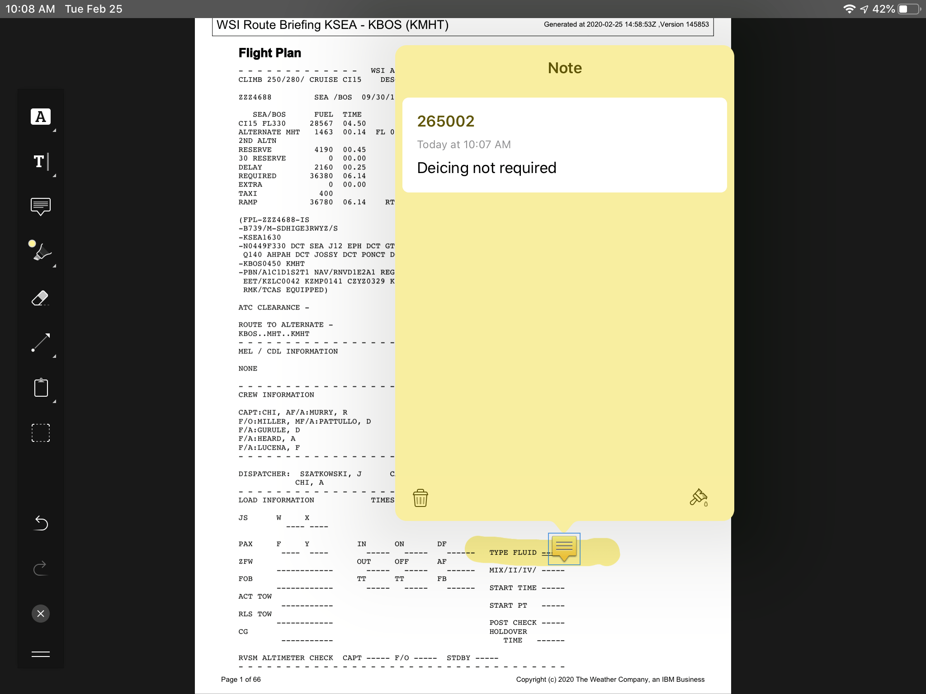Expand highlighter tool options corner arrow

coord(54,266)
